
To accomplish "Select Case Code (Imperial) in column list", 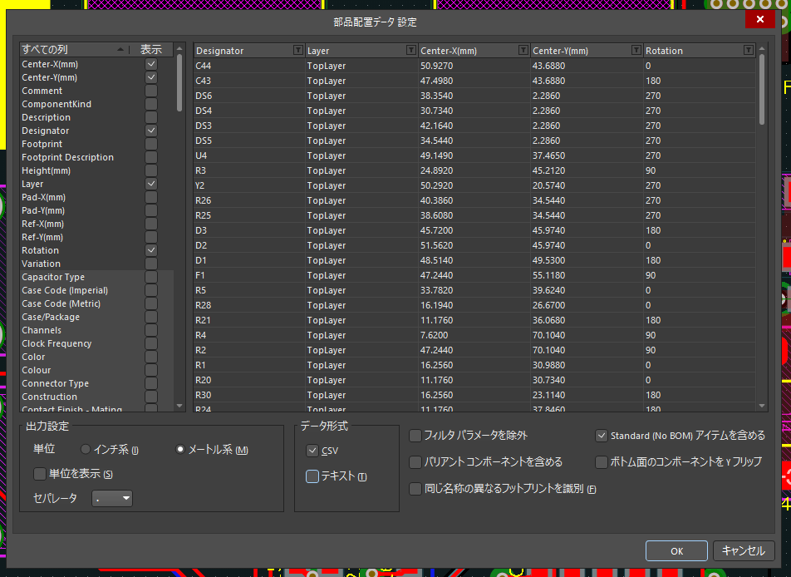I will 65,290.
